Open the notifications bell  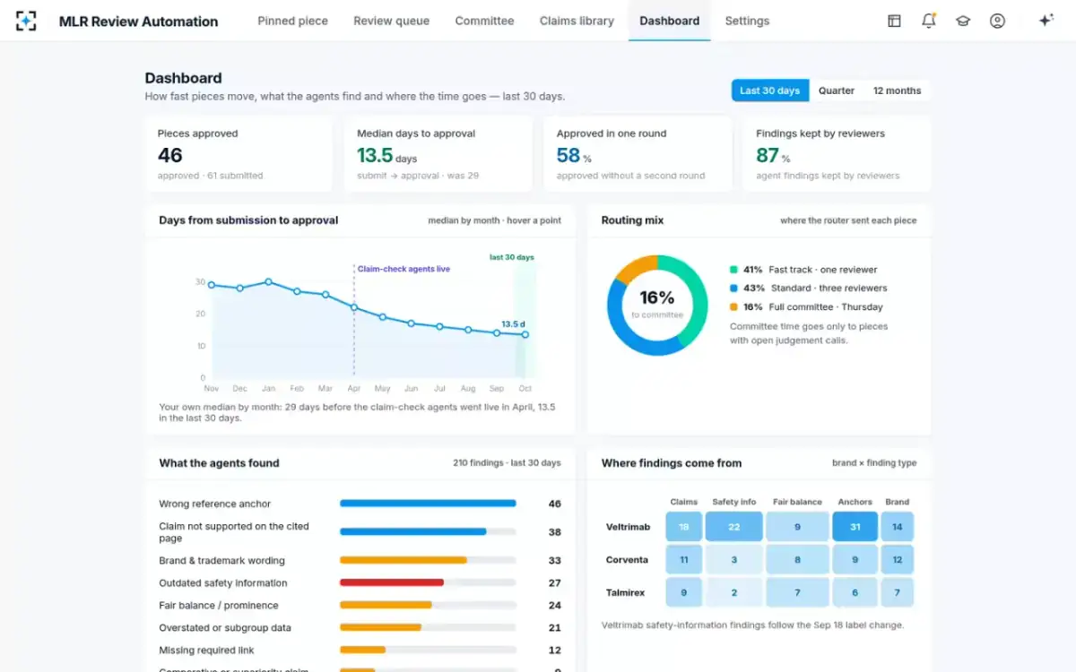click(x=929, y=21)
